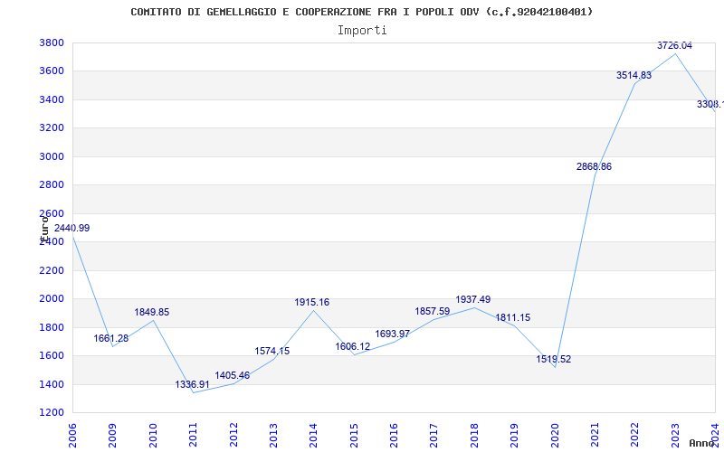Select year 2014 on the x-axis

(313, 433)
